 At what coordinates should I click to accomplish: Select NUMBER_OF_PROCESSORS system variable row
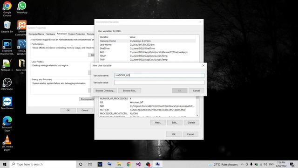coord(147,98)
